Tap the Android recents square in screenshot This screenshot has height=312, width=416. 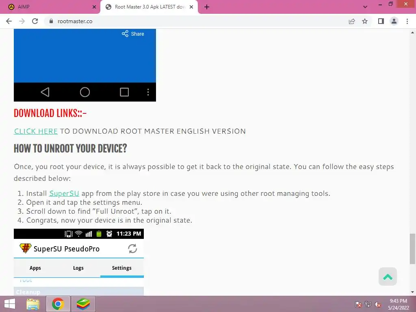(124, 92)
